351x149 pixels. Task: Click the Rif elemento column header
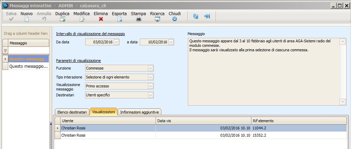coord(299,121)
